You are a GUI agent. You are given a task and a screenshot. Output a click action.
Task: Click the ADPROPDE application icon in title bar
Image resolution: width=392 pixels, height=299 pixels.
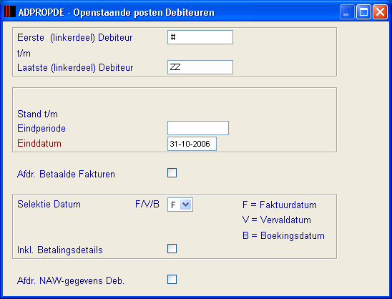10,11
